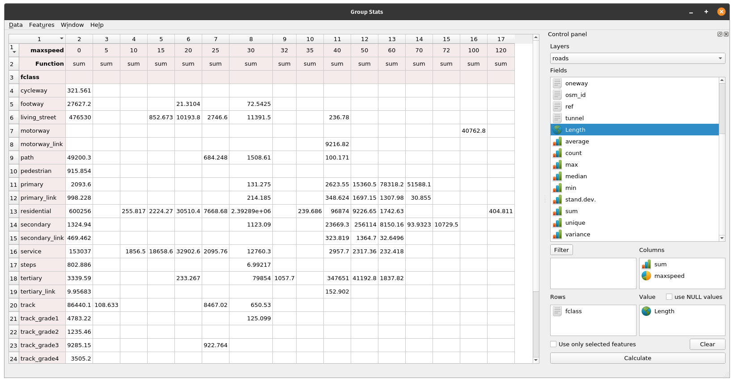
Task: Select the Length globe icon in Fields
Action: [557, 130]
